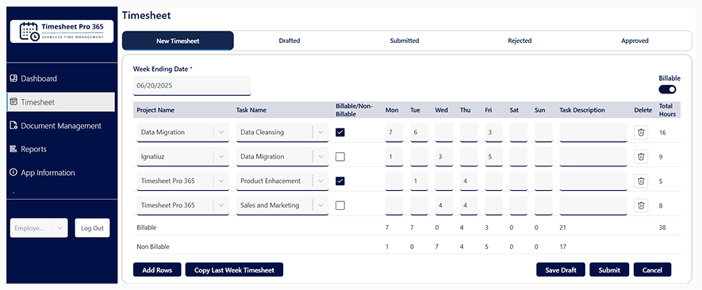Screen dimensions: 702x290
Task: Check billable box for Ignatiuz row
Action: [x=340, y=157]
